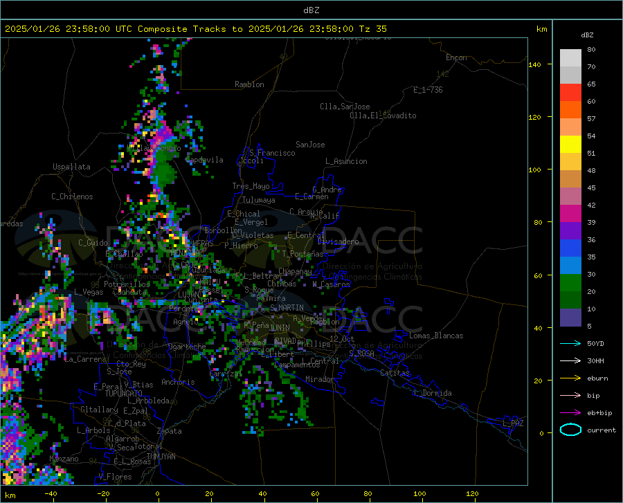The image size is (623, 503).
Task: Click the Manzano map label
Action: coord(64,459)
